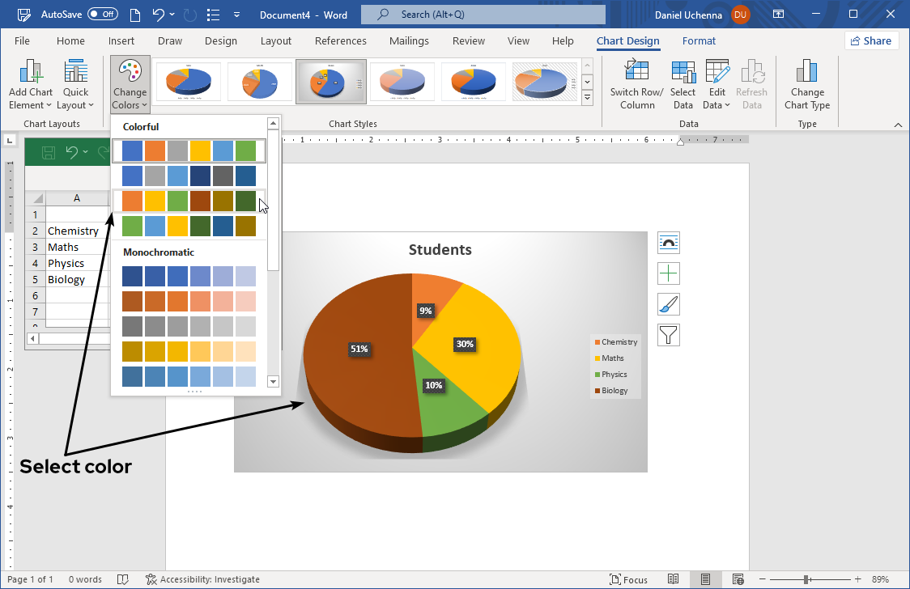910x589 pixels.
Task: Open the References ribbon tab
Action: click(x=340, y=40)
